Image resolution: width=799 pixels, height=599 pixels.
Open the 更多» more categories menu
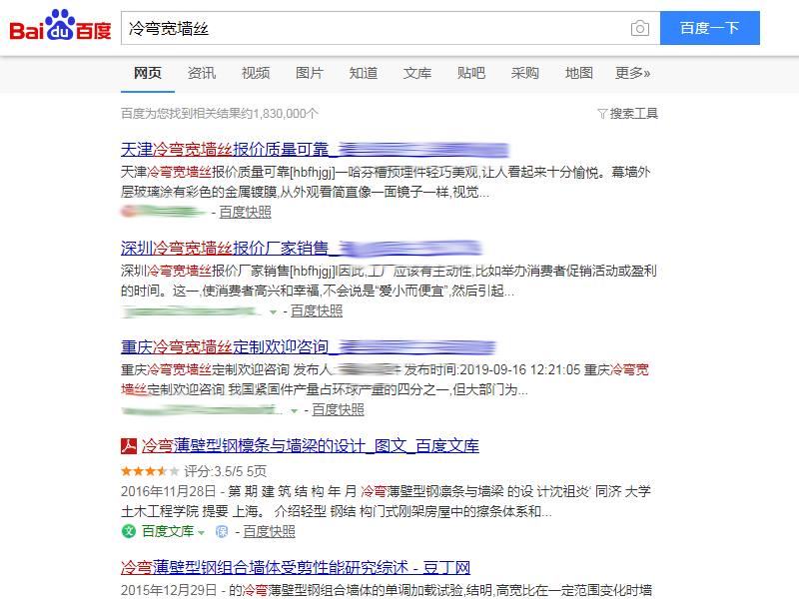[632, 73]
